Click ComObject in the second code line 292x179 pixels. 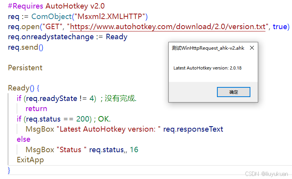[52, 17]
